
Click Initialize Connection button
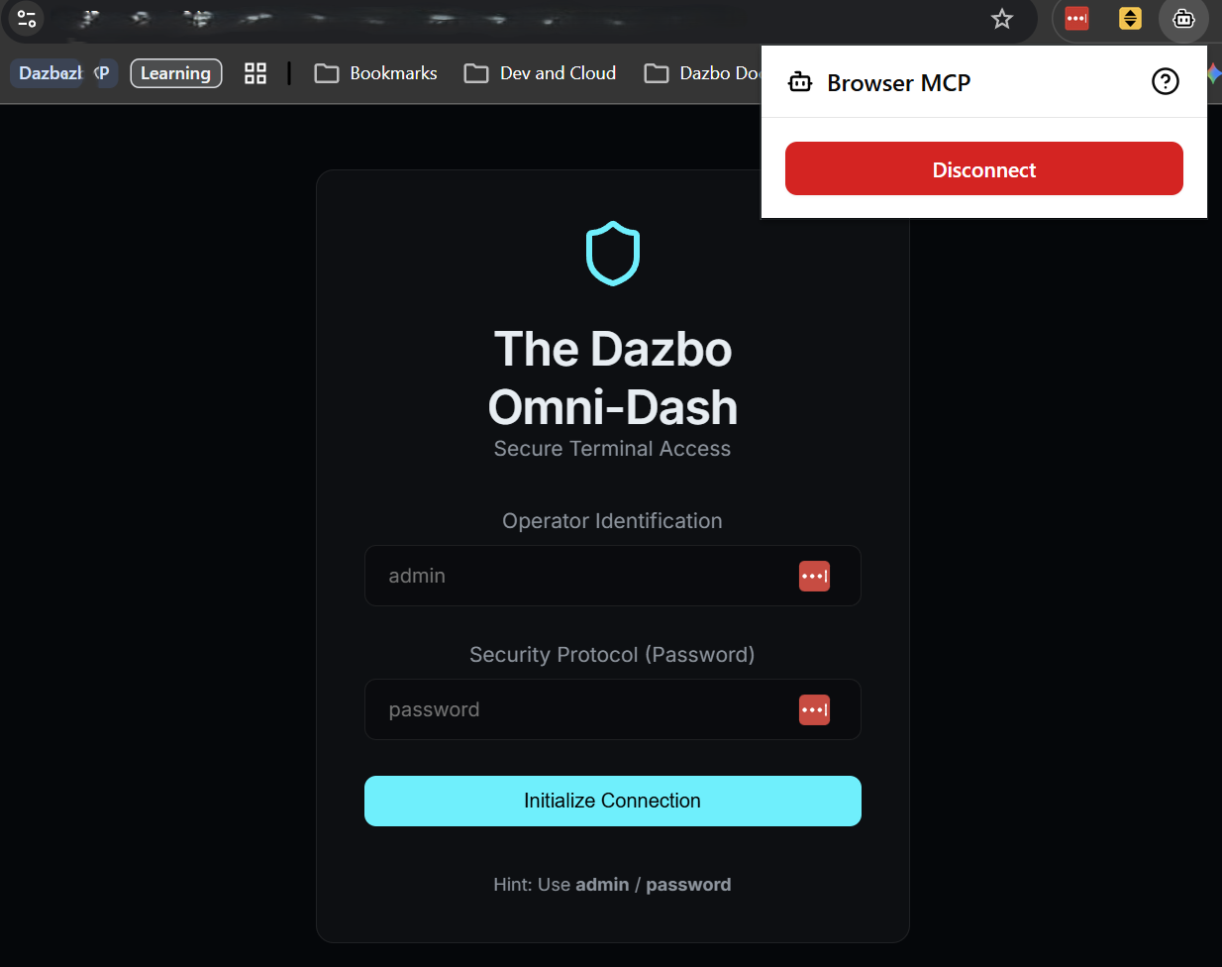point(612,801)
